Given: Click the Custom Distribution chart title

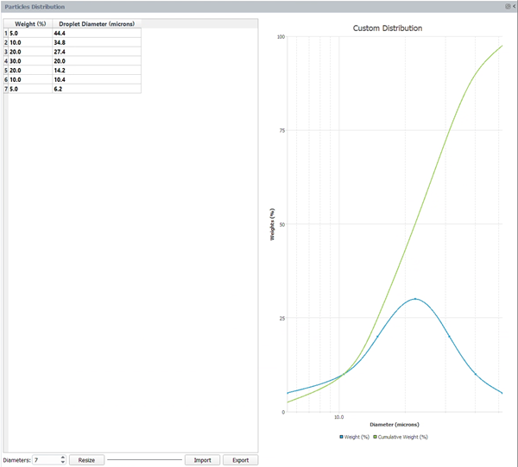Looking at the screenshot, I should tap(388, 28).
